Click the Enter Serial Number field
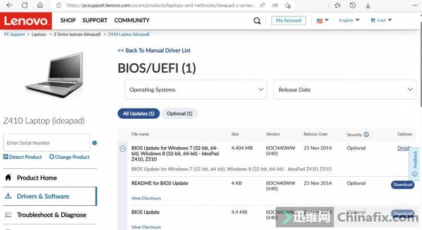The height and width of the screenshot is (230, 422). tap(46, 142)
